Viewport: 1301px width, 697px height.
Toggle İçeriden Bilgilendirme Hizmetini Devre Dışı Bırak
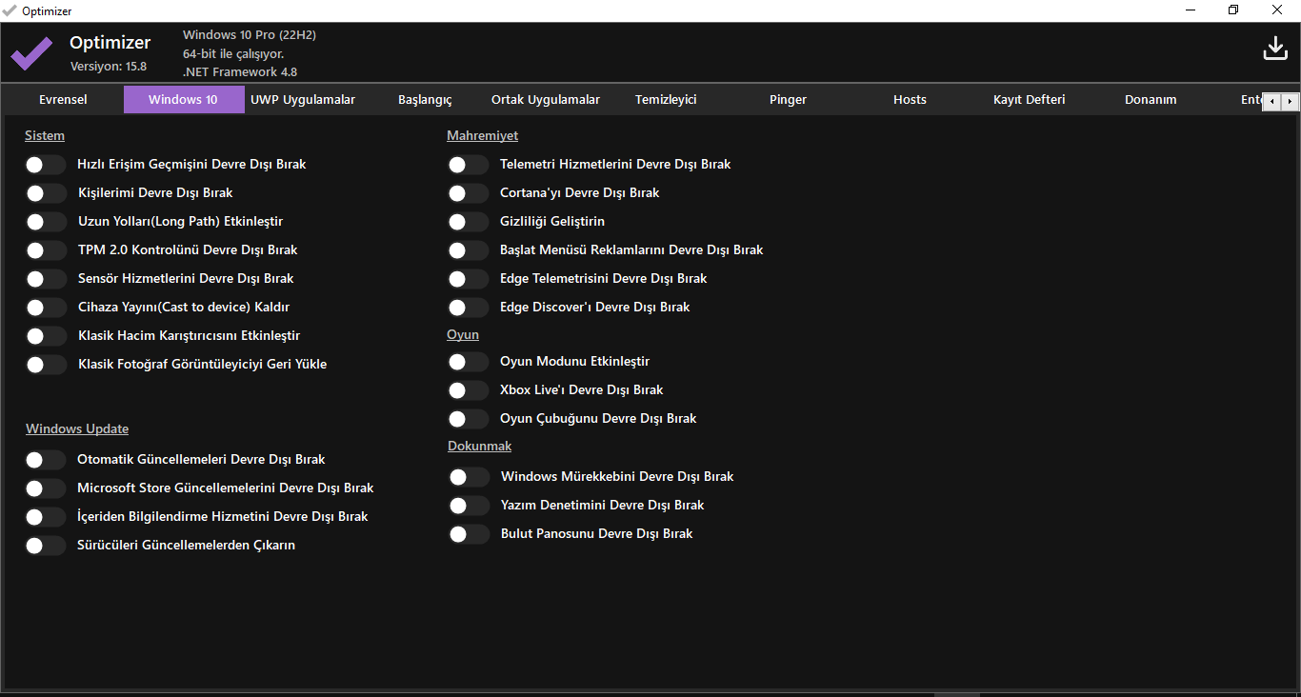(x=46, y=517)
